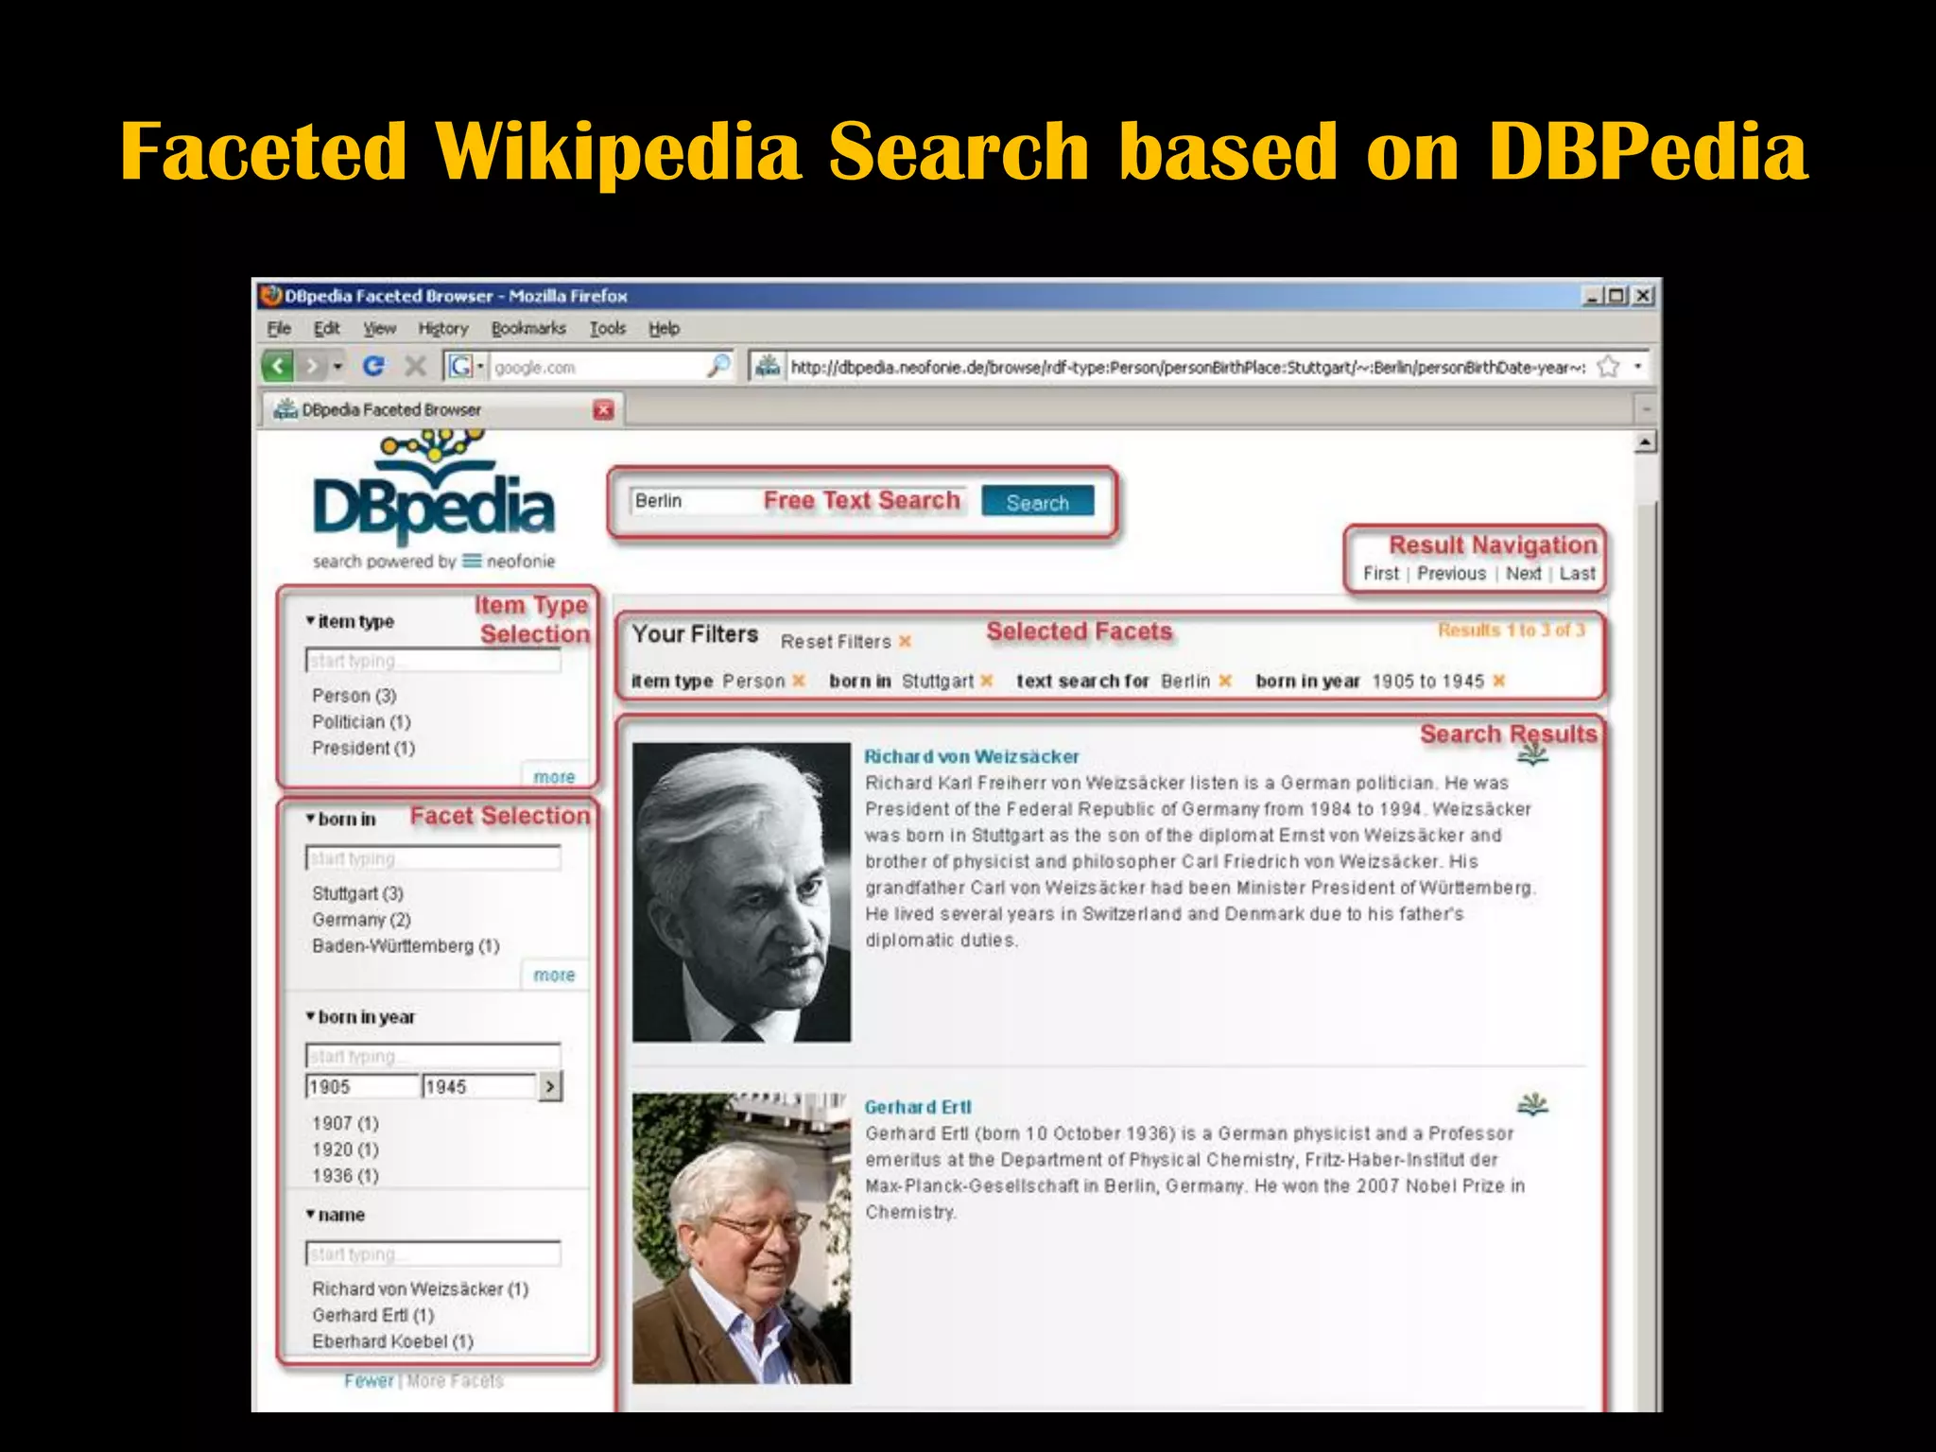
Task: Click the browser address bar URL
Action: click(1187, 367)
